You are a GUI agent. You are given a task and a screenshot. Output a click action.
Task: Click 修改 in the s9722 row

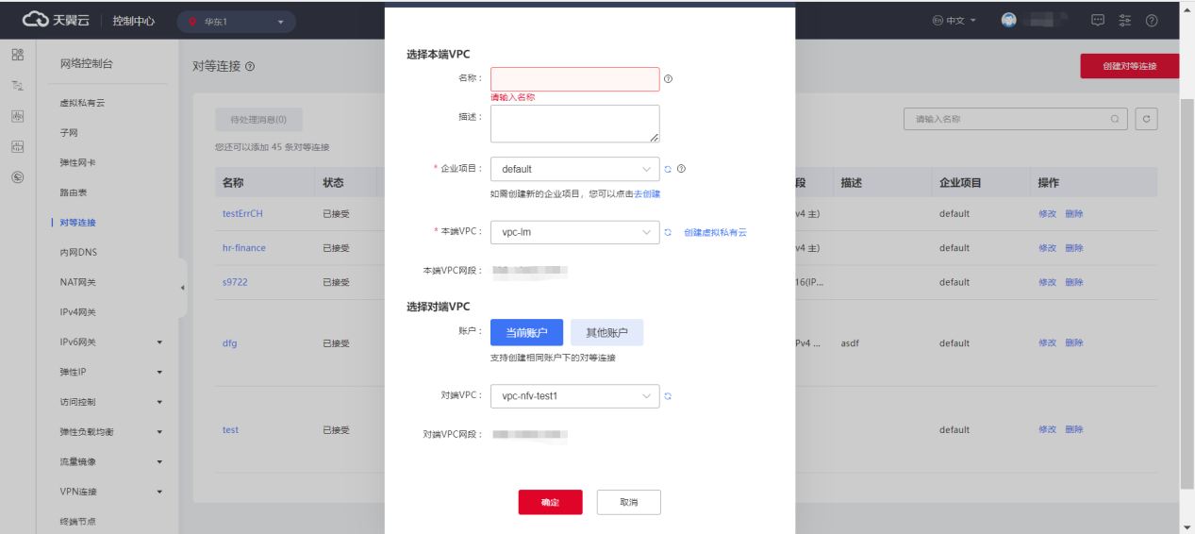pos(1047,282)
